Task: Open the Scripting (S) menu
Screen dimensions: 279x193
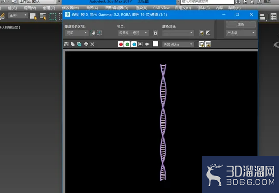Action: (x=204, y=8)
